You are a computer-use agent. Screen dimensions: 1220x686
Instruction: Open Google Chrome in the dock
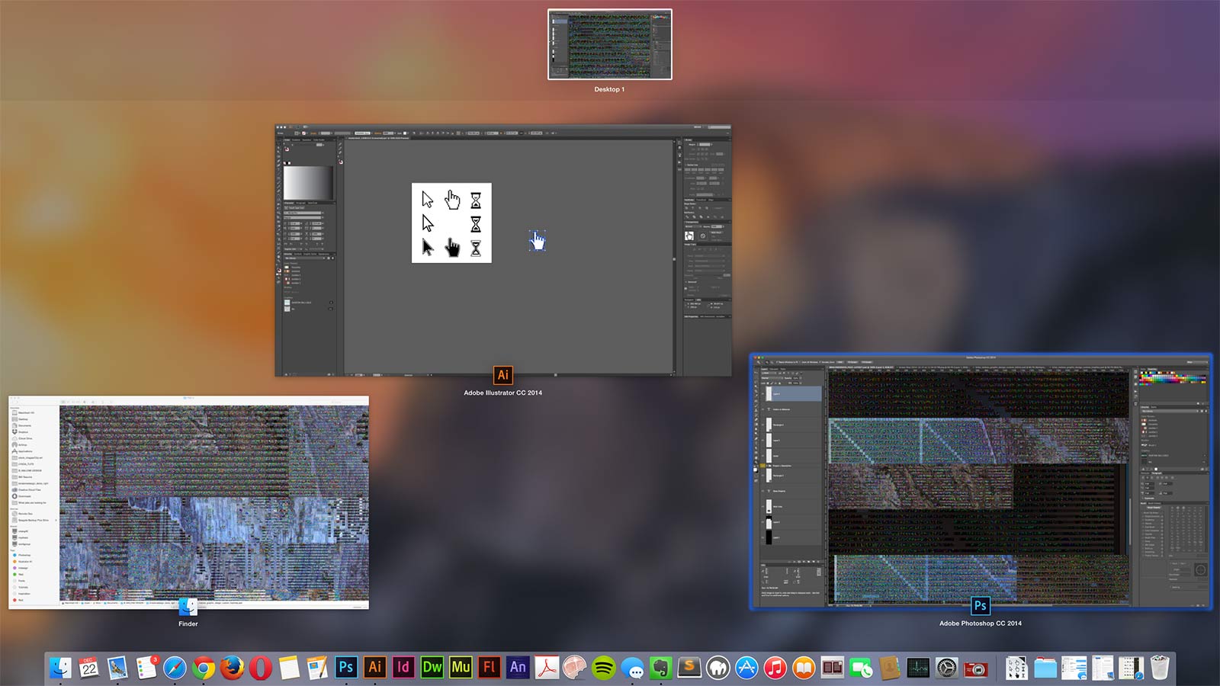pyautogui.click(x=203, y=668)
